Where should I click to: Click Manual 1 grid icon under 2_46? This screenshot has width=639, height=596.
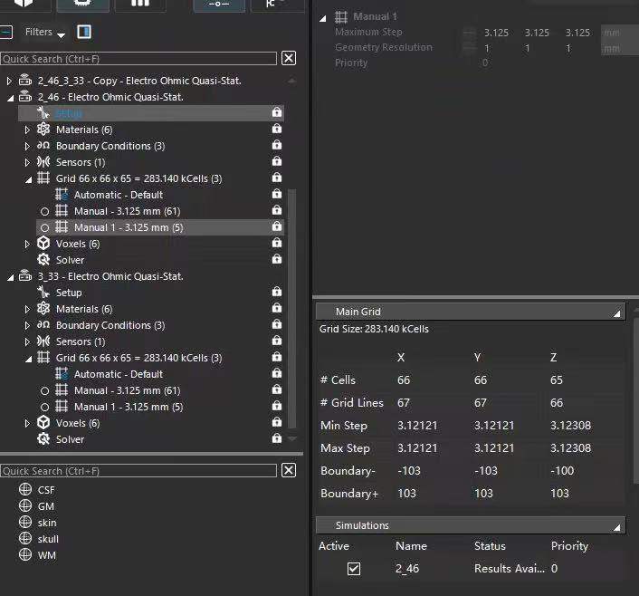point(62,226)
